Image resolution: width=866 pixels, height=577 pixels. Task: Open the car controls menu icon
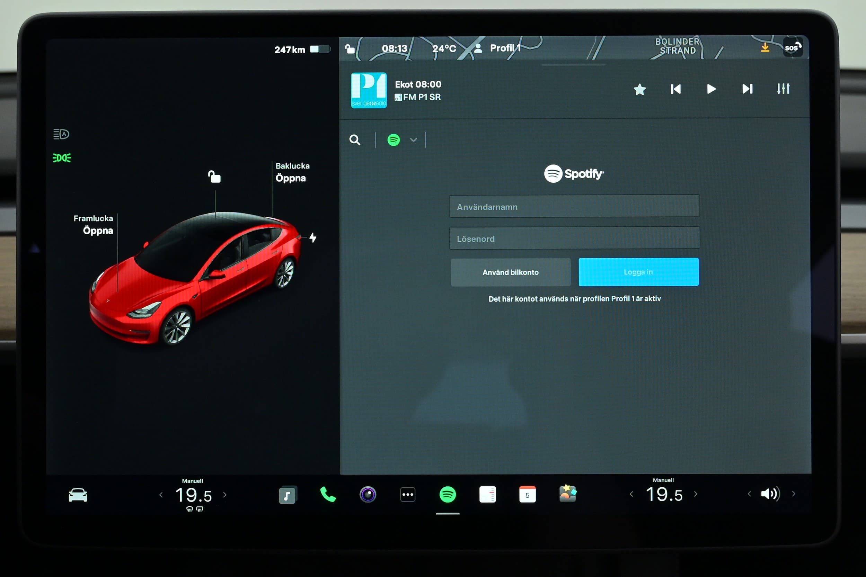78,495
